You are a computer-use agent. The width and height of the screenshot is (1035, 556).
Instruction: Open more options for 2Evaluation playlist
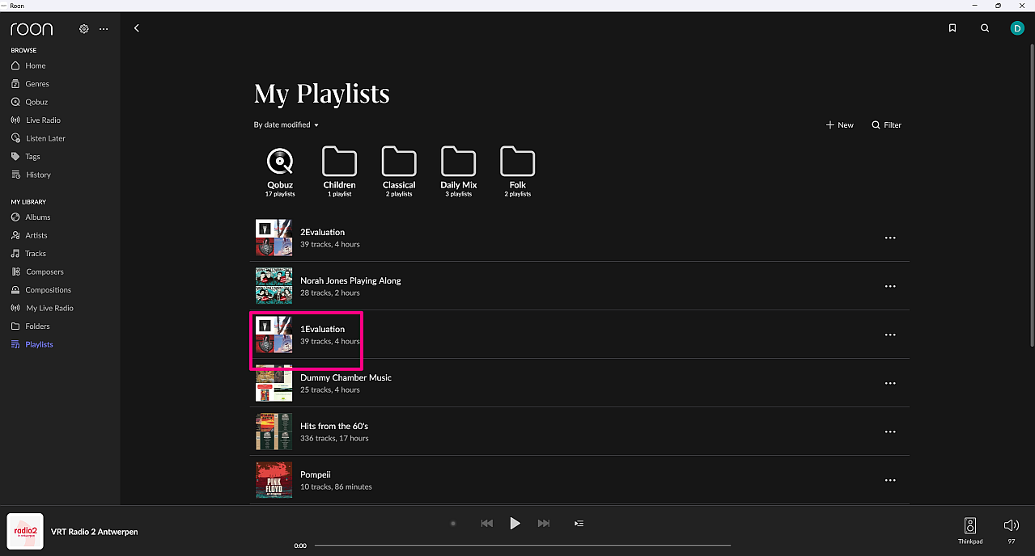click(x=890, y=238)
